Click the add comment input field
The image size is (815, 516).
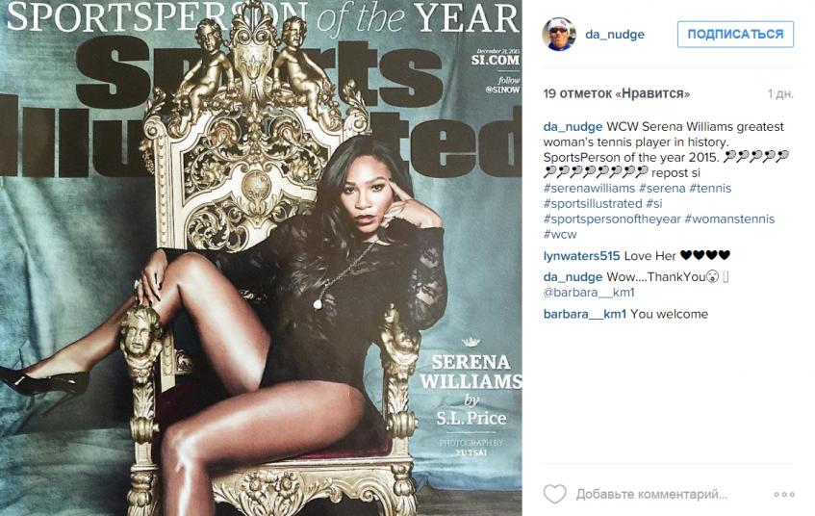(651, 494)
